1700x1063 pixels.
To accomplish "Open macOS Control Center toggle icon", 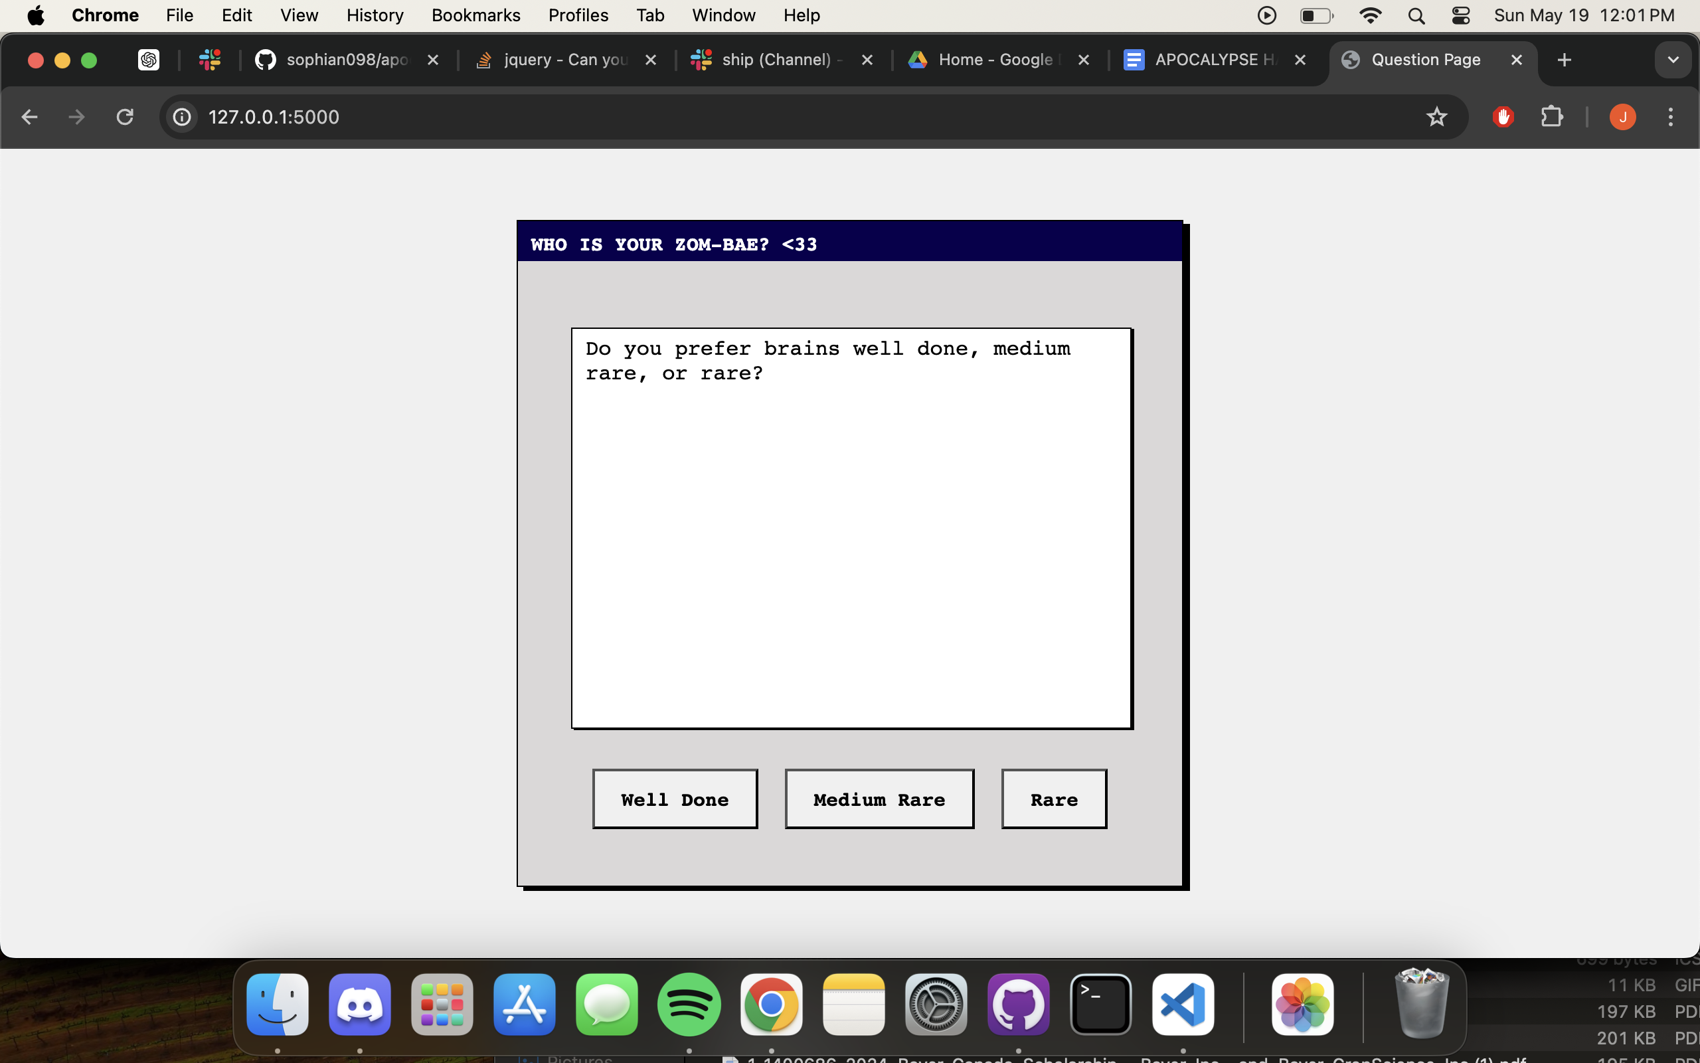I will pyautogui.click(x=1460, y=15).
